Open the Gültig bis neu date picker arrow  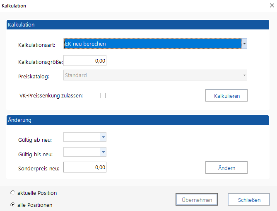tap(104, 152)
